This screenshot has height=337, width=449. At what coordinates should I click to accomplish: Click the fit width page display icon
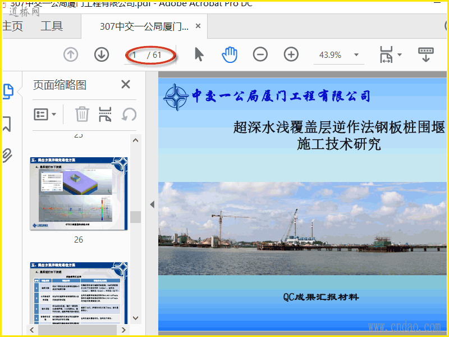click(386, 54)
